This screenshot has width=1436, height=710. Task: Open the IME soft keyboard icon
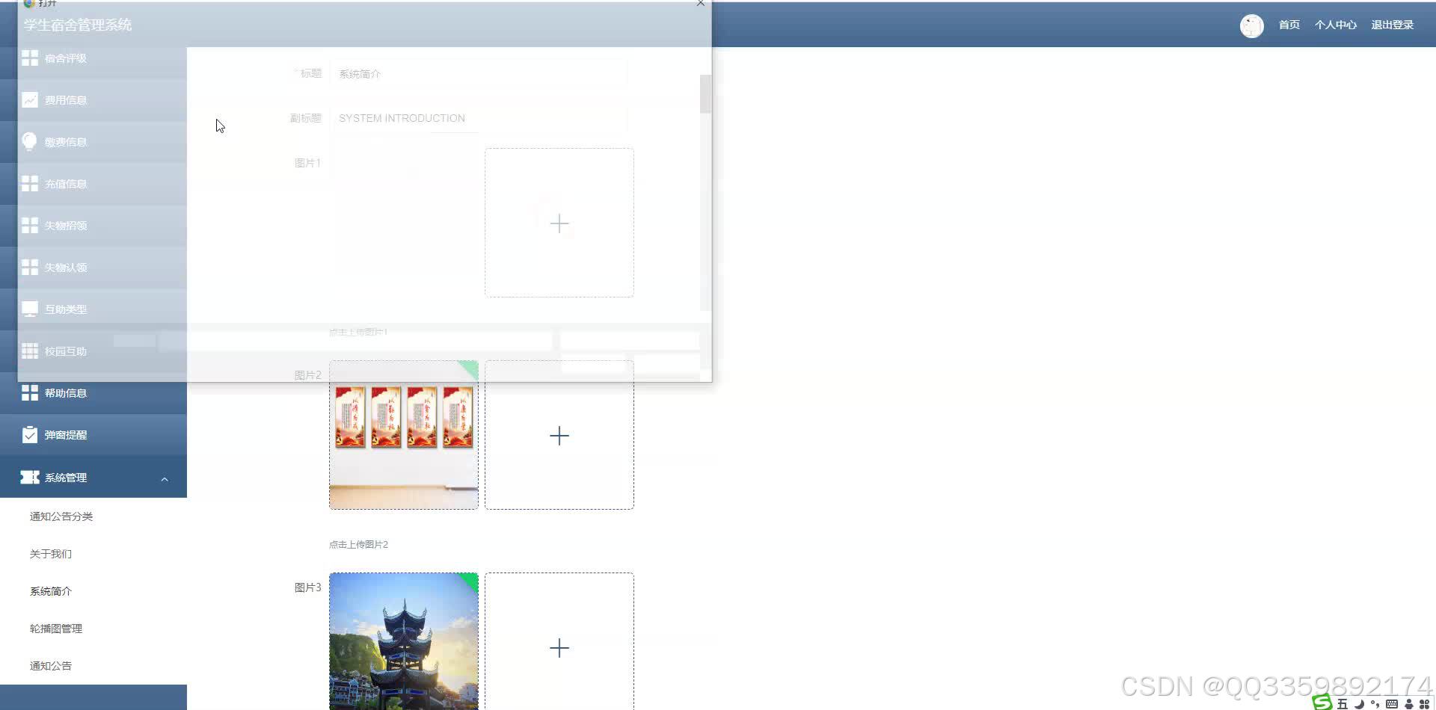pyautogui.click(x=1392, y=704)
